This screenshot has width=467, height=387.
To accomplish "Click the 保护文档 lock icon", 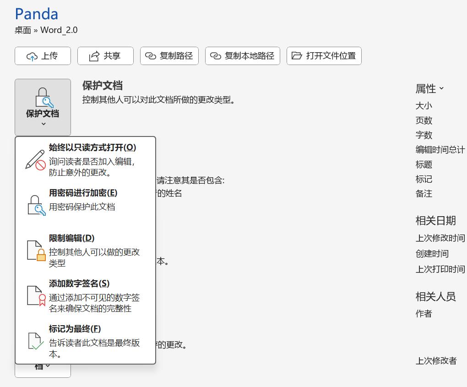I will click(43, 97).
